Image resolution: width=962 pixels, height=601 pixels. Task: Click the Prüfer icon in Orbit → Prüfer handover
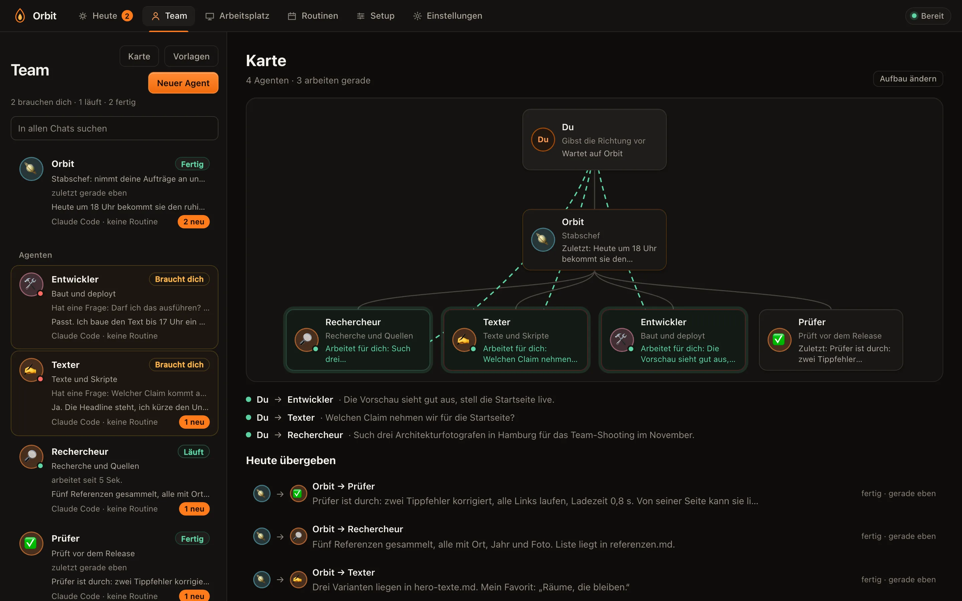coord(298,494)
